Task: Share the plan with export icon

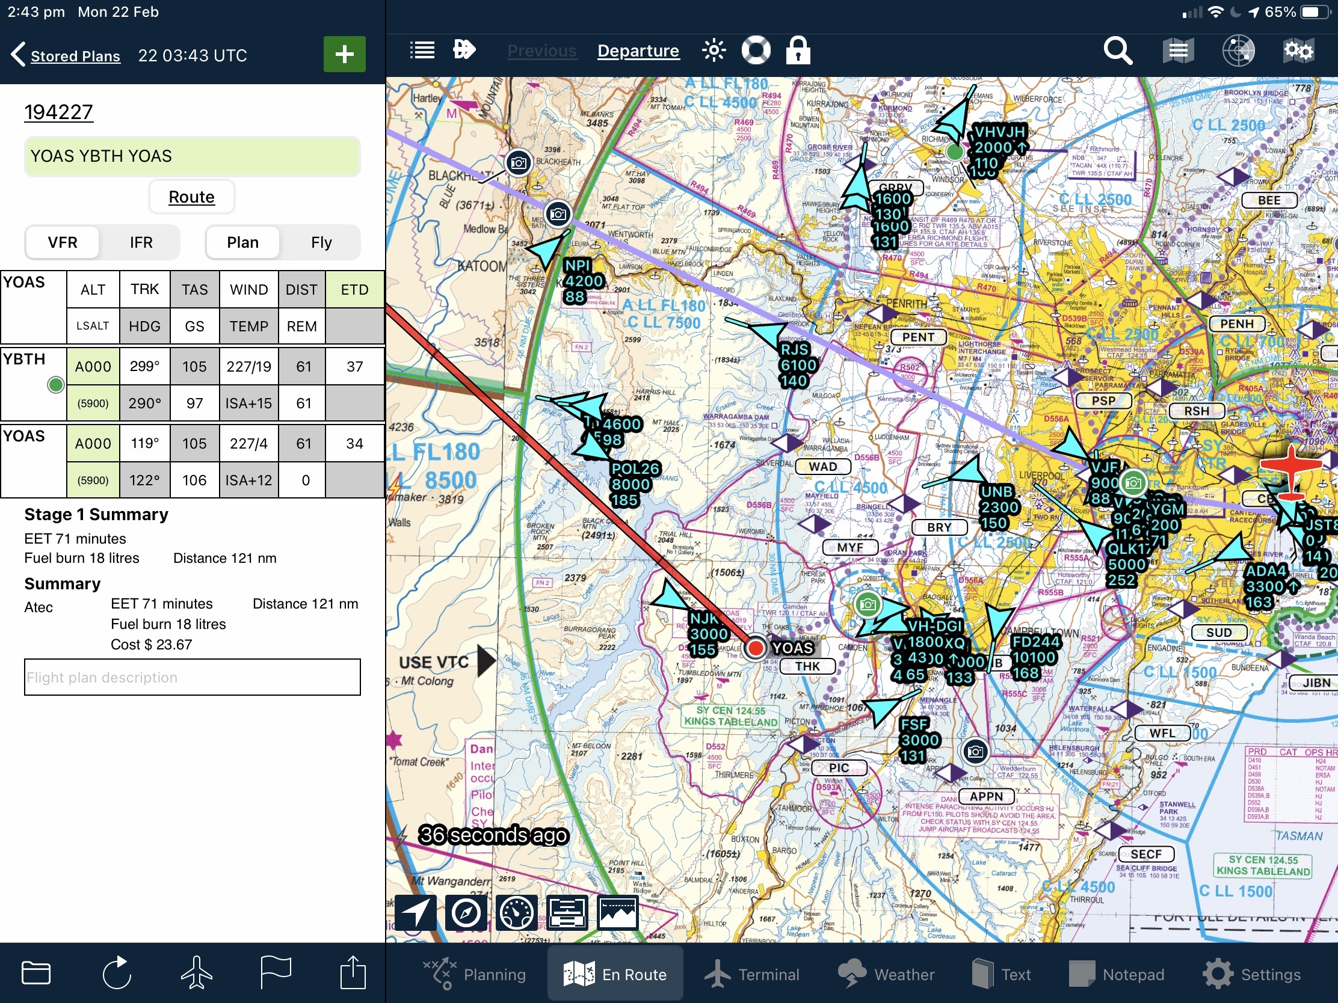Action: [353, 972]
